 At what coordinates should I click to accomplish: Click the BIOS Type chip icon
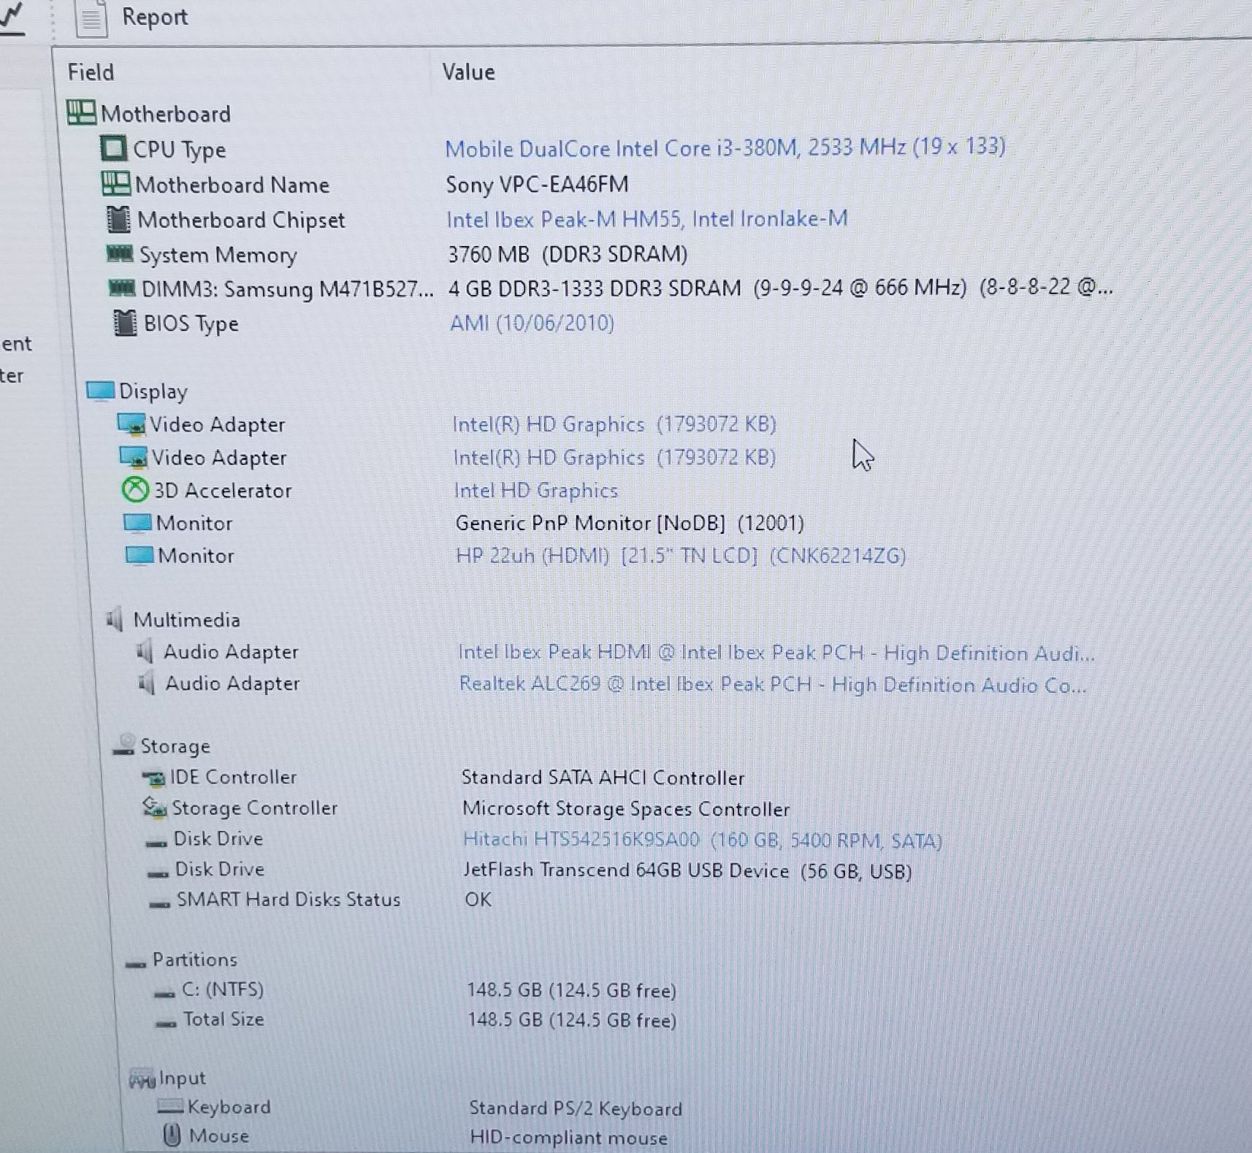coord(125,323)
